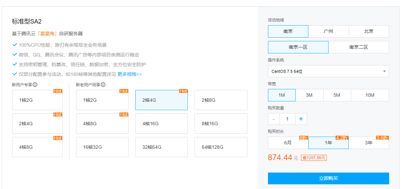The image size is (407, 189).
Task: Click the 874.44 price text
Action: coord(280,157)
